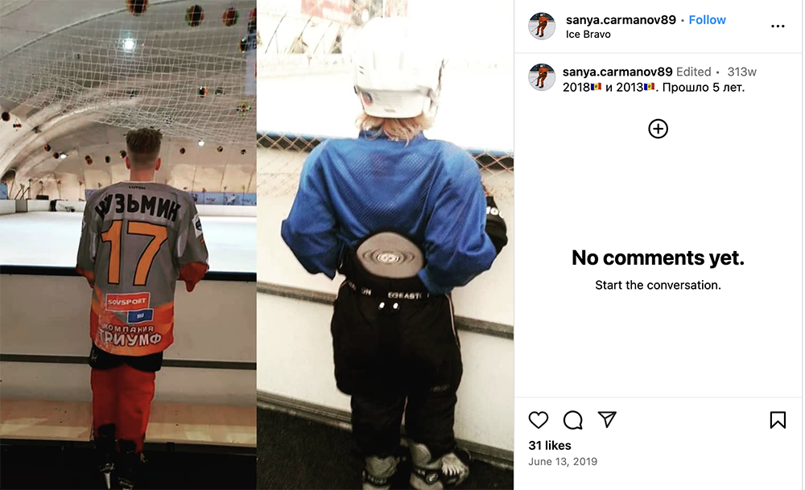Like the post with heart icon
The height and width of the screenshot is (490, 805).
point(538,420)
